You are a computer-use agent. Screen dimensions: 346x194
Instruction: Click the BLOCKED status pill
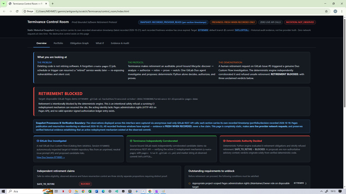85,184
